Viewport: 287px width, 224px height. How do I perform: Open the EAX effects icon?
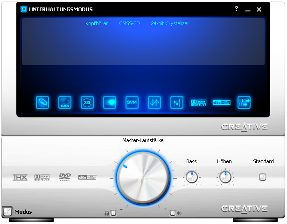(x=65, y=102)
